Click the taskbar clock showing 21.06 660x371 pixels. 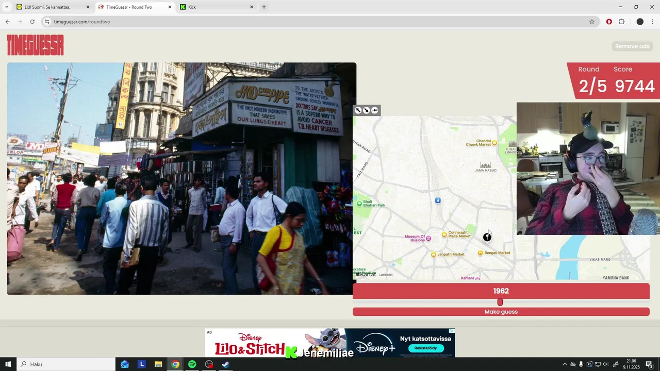point(631,364)
